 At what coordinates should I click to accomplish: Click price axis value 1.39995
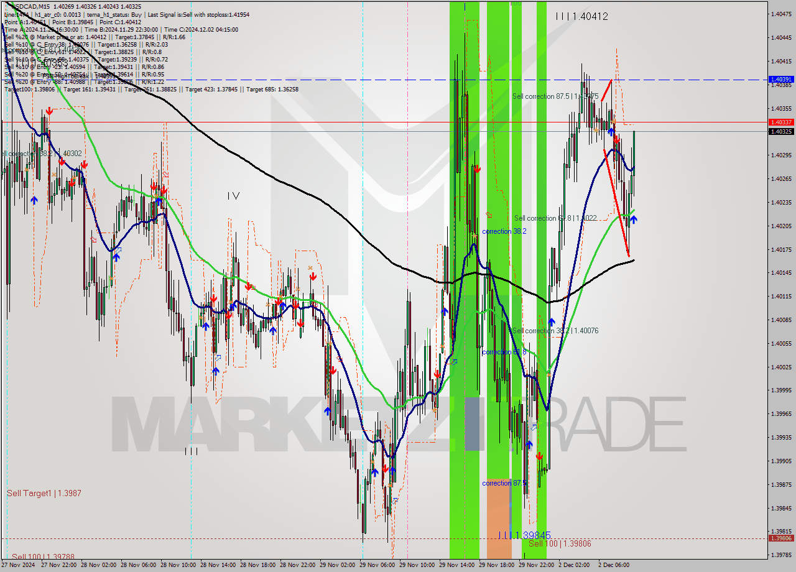click(x=781, y=390)
